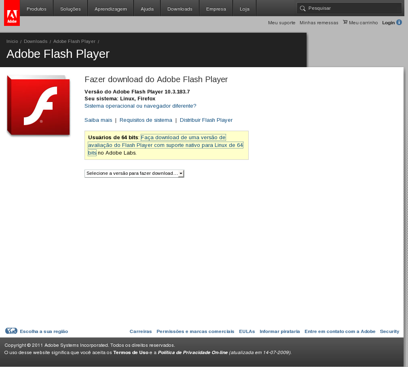This screenshot has height=367, width=408.
Task: Open Entre em contato com a Adobe
Action: click(x=340, y=331)
